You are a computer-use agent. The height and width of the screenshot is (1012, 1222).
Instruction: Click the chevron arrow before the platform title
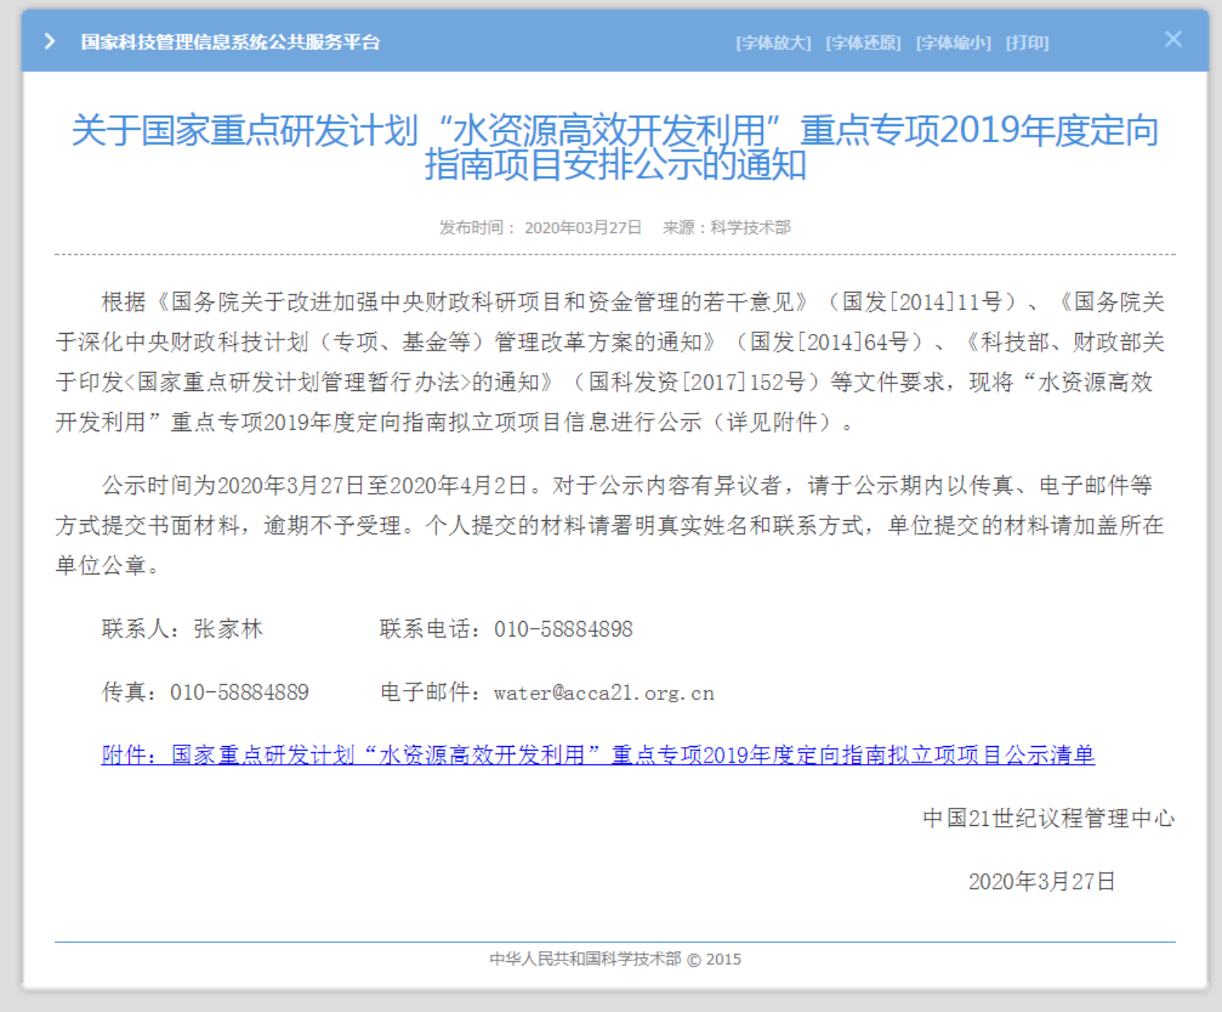pos(50,41)
